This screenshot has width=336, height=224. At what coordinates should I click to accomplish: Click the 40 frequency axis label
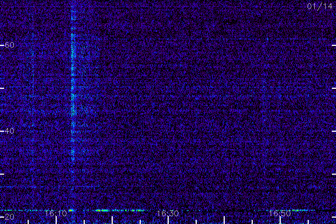(x=9, y=131)
